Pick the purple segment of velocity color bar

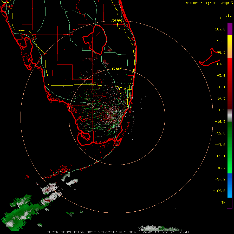point(230,29)
